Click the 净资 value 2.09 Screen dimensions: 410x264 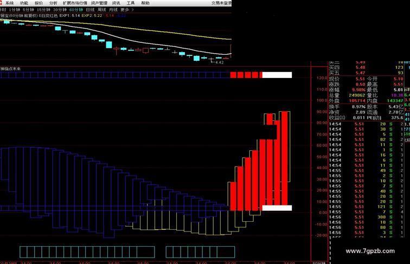tap(360, 112)
